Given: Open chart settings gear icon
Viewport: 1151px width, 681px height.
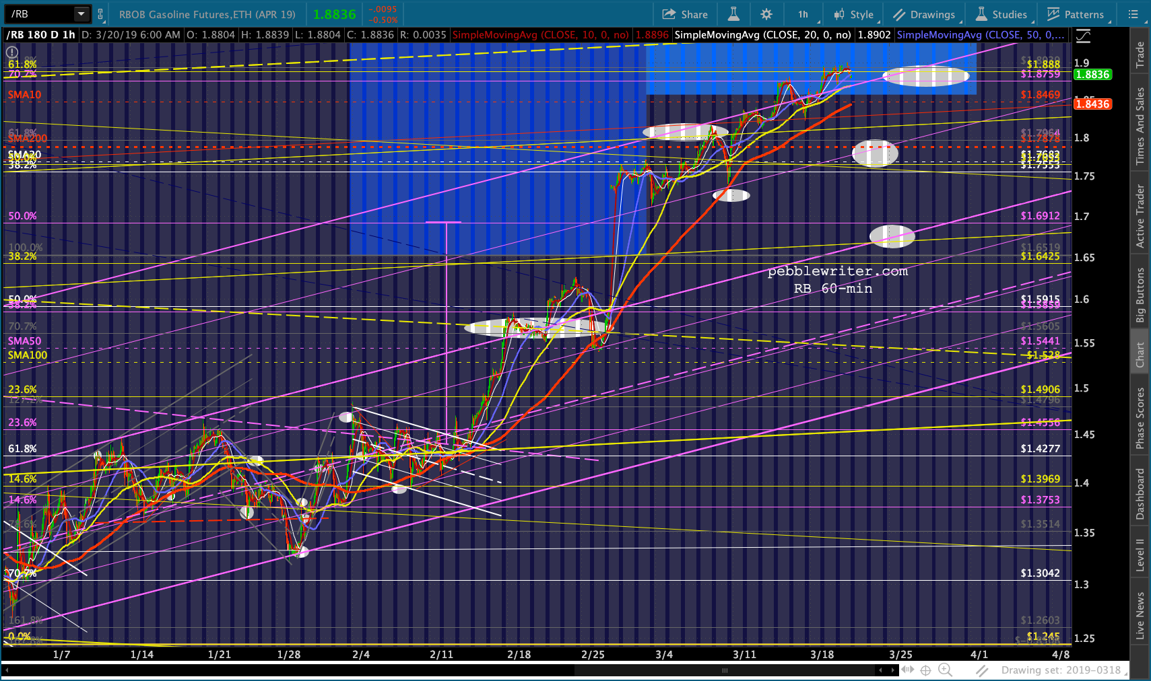Looking at the screenshot, I should click(766, 14).
